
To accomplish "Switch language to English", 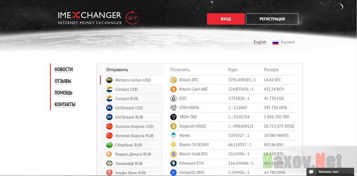I will point(260,42).
